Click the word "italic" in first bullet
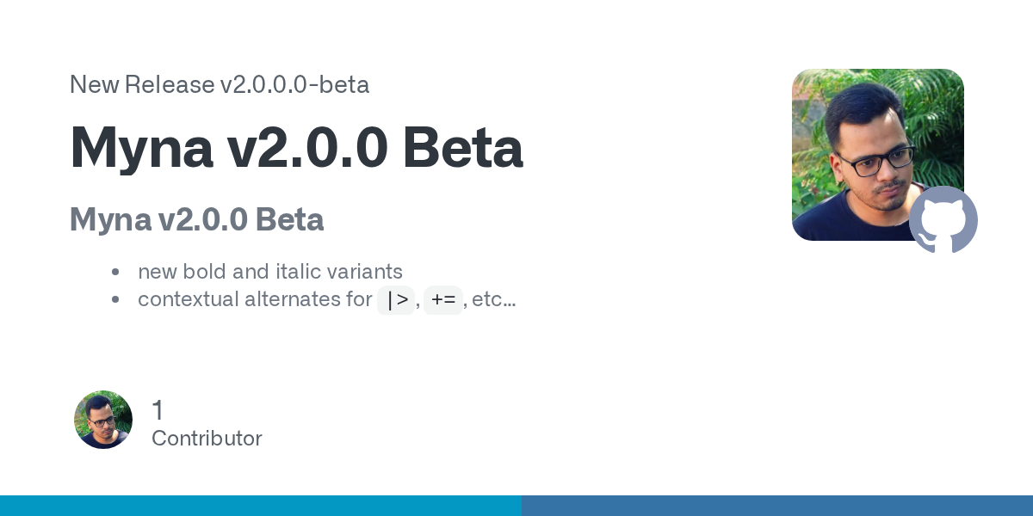This screenshot has width=1033, height=516. coord(298,272)
